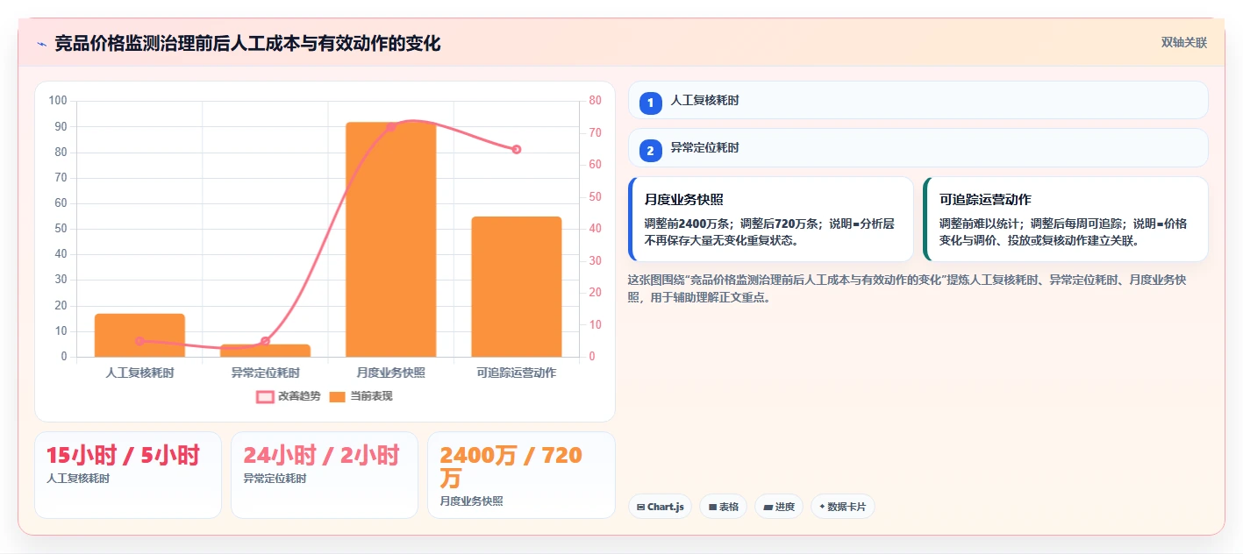Click the description paragraph starting 这张图围绕

pos(907,288)
